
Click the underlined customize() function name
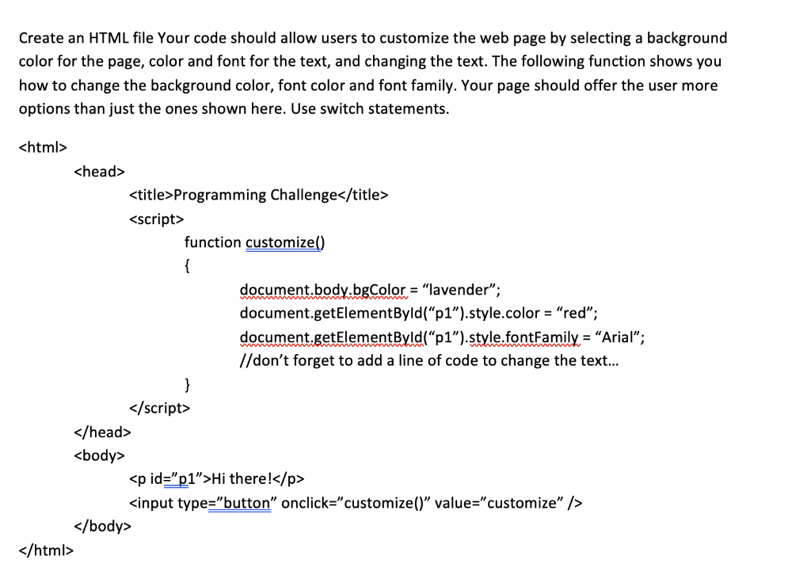[284, 242]
